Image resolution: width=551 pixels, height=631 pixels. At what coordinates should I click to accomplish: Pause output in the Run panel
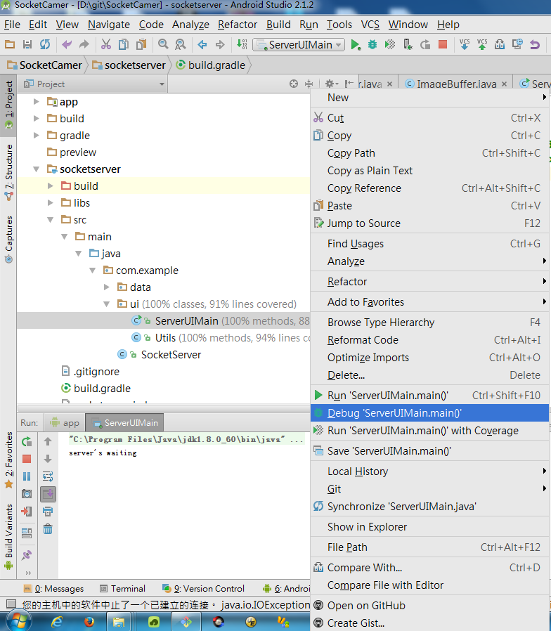coord(27,476)
